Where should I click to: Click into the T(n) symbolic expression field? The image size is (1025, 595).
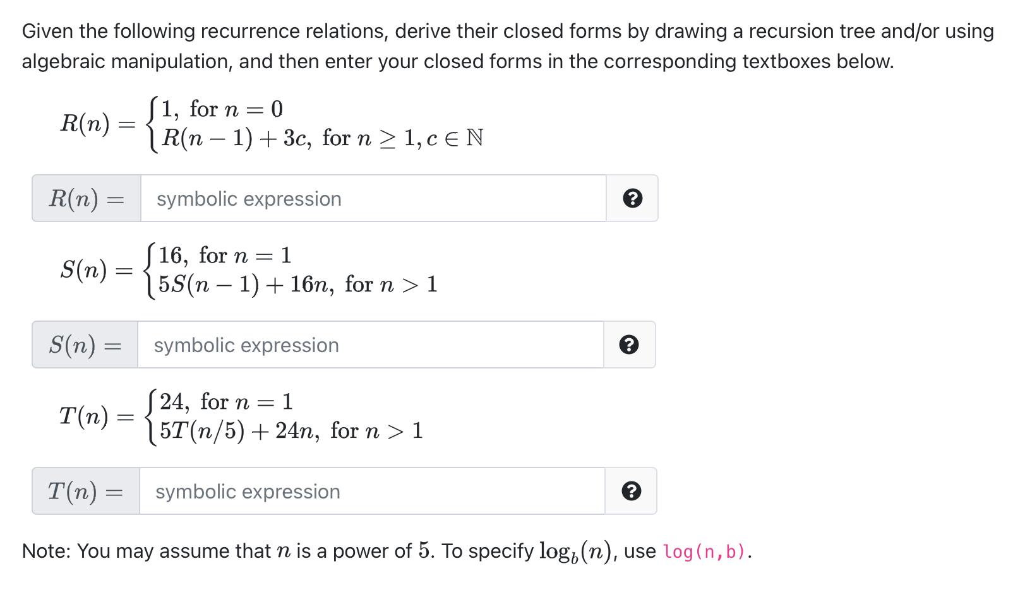point(373,492)
